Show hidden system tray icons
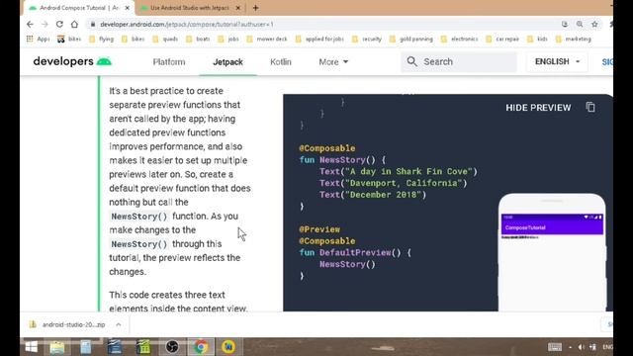633x356 pixels. pos(570,347)
